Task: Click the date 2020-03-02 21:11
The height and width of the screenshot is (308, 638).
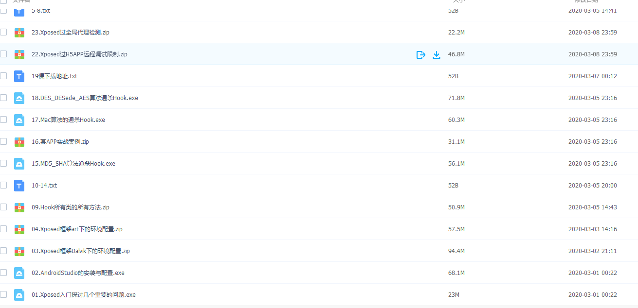Action: 593,251
